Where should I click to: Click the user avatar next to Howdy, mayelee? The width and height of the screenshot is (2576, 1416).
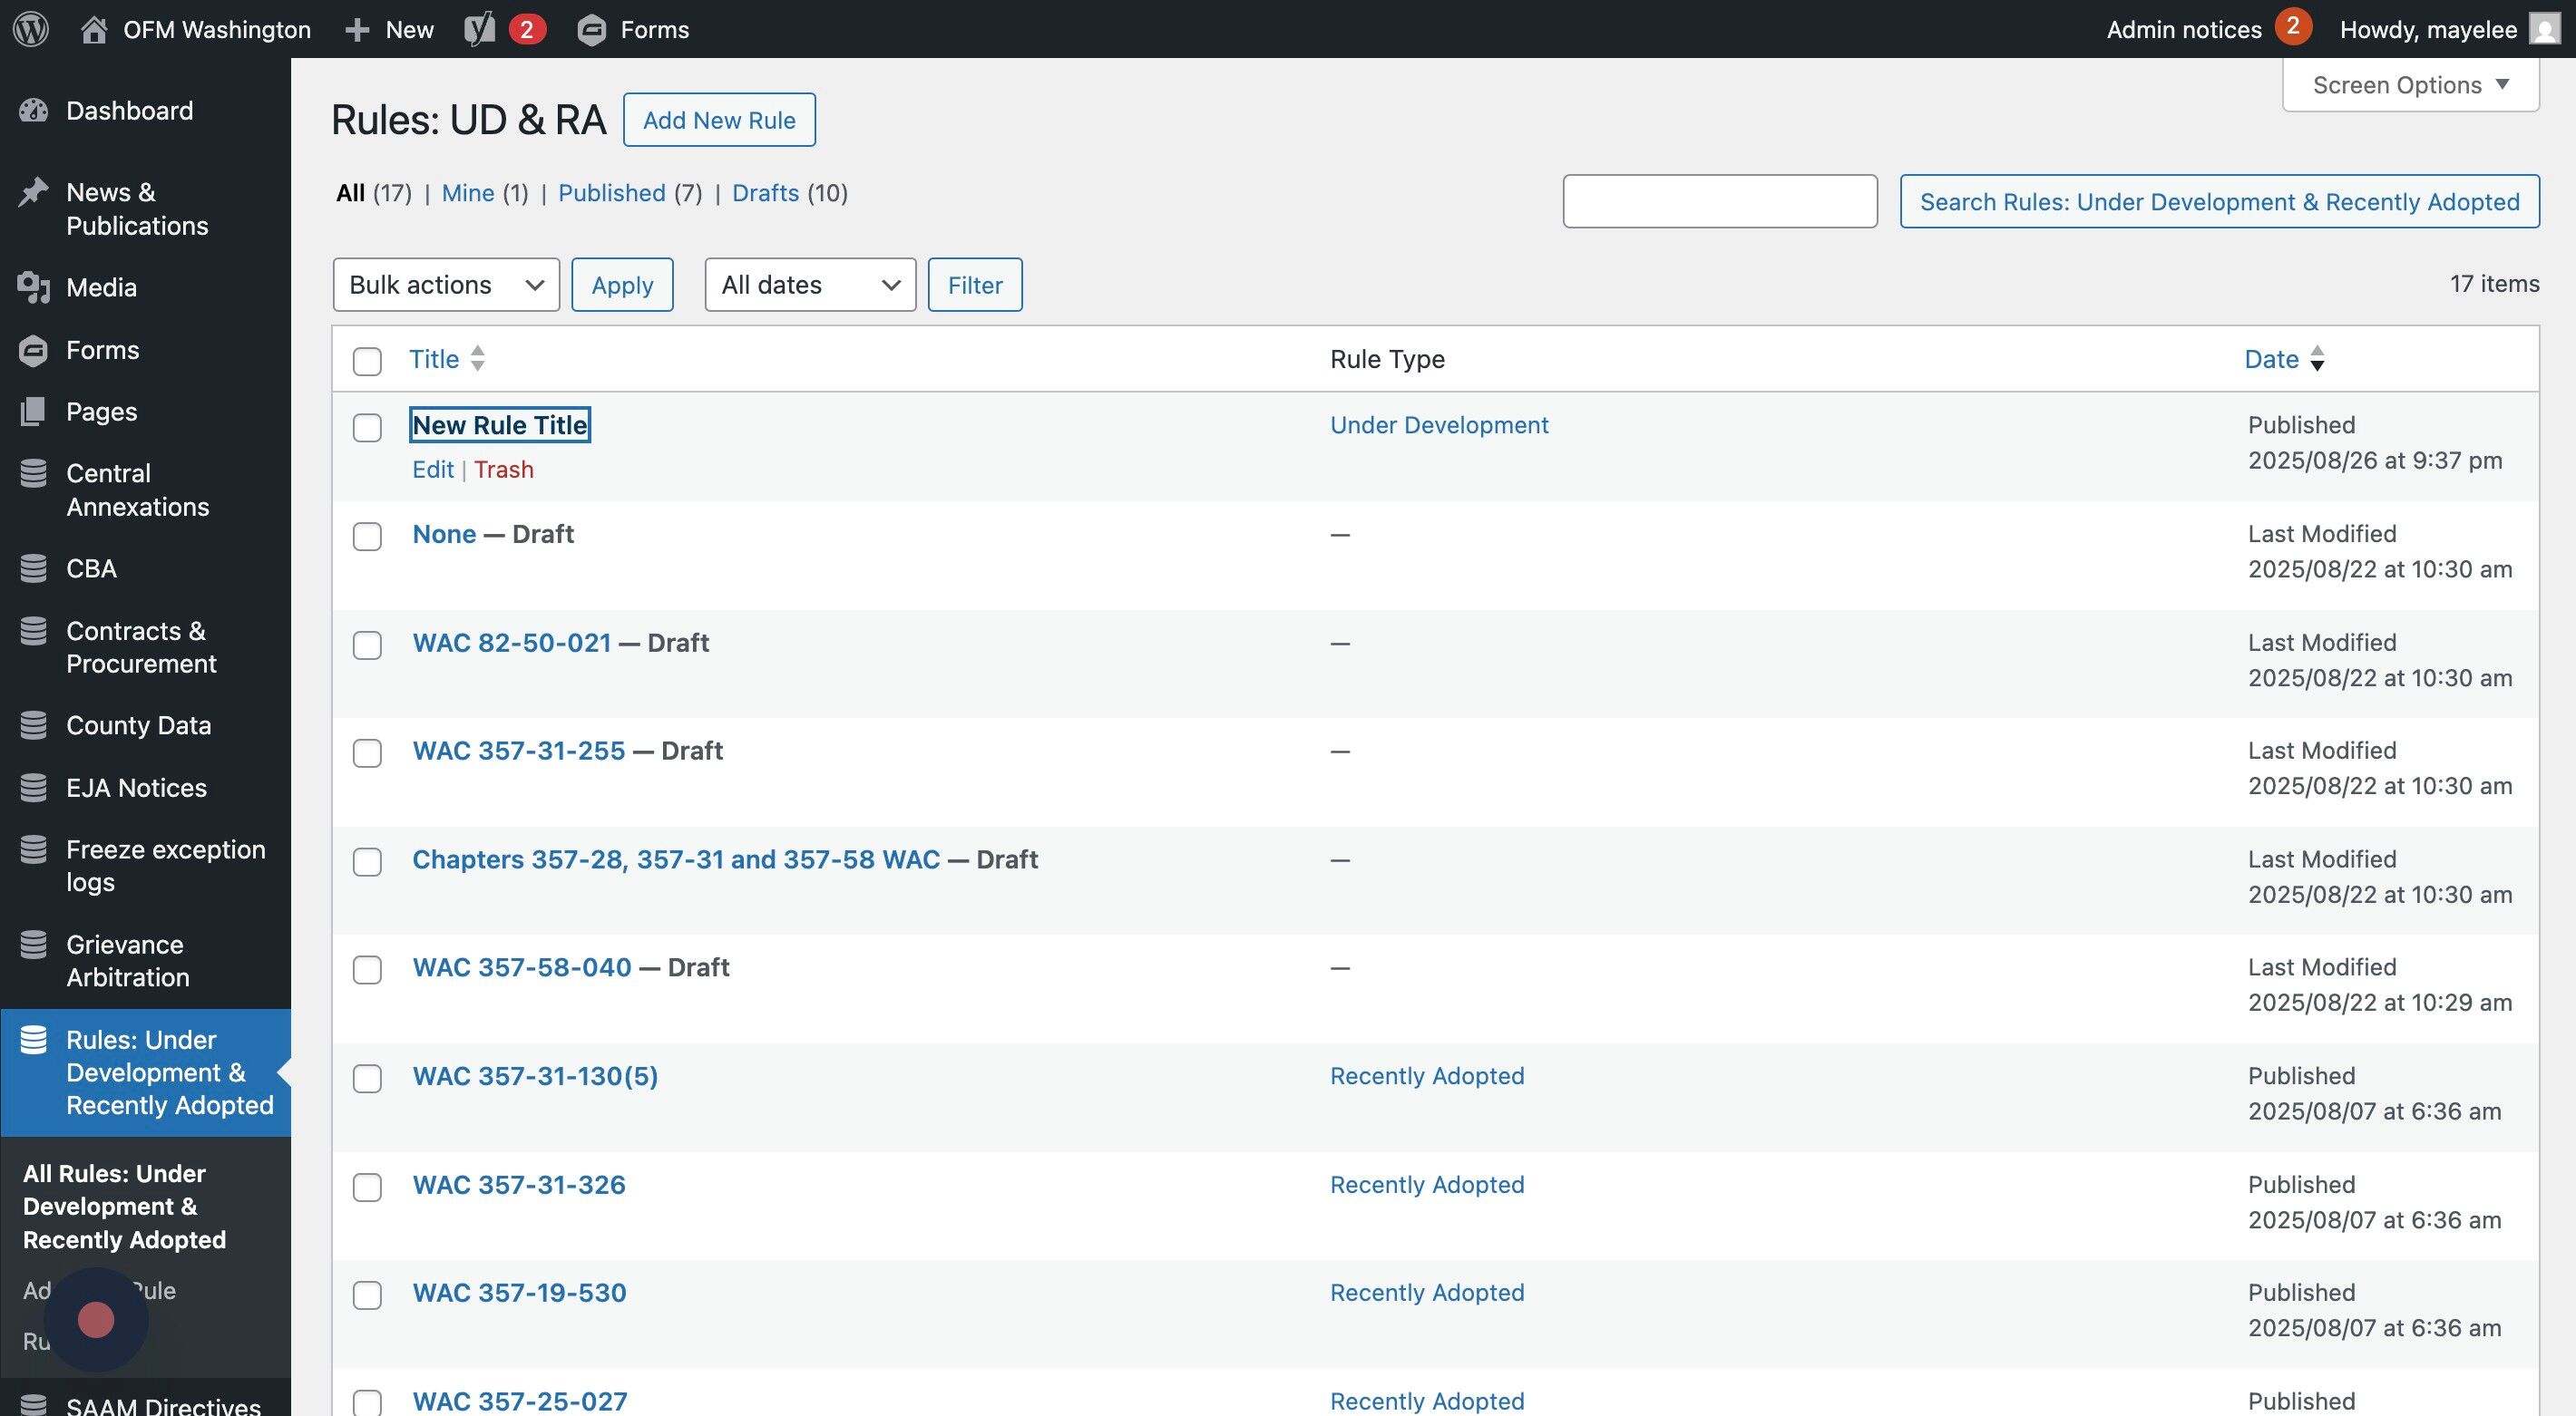click(2544, 29)
